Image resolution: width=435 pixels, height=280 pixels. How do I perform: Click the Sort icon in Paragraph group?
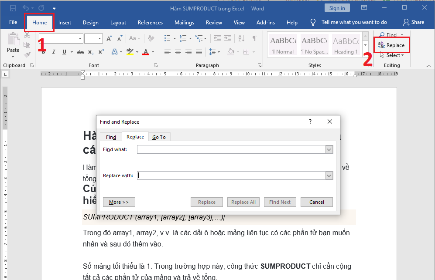tap(241, 38)
